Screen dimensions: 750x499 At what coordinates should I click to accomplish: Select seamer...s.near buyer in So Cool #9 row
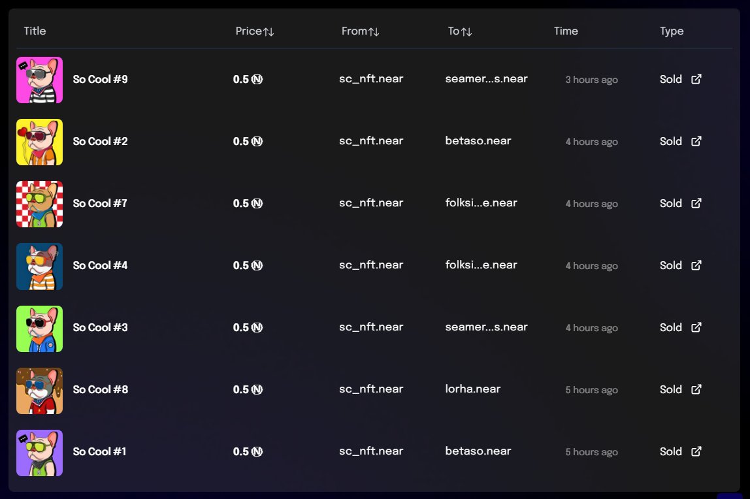click(486, 79)
